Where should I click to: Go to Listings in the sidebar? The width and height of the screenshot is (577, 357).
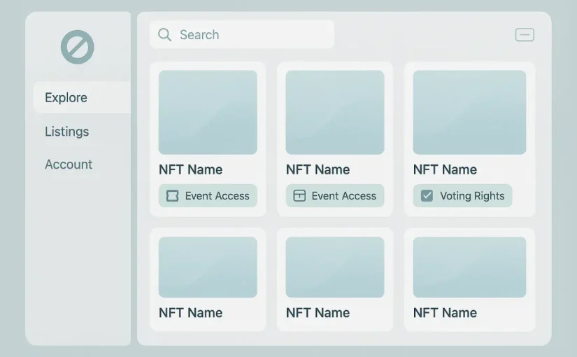[67, 132]
